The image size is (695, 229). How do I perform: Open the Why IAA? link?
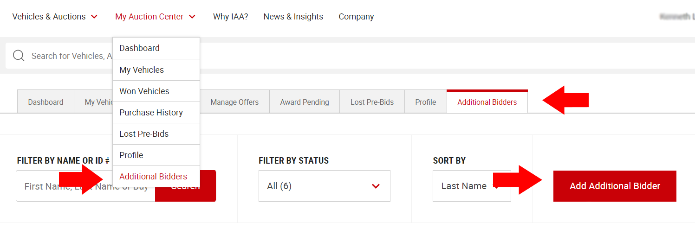(x=230, y=17)
